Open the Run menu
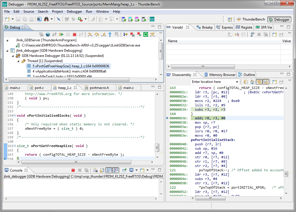This screenshot has width=296, height=212. 89,12
